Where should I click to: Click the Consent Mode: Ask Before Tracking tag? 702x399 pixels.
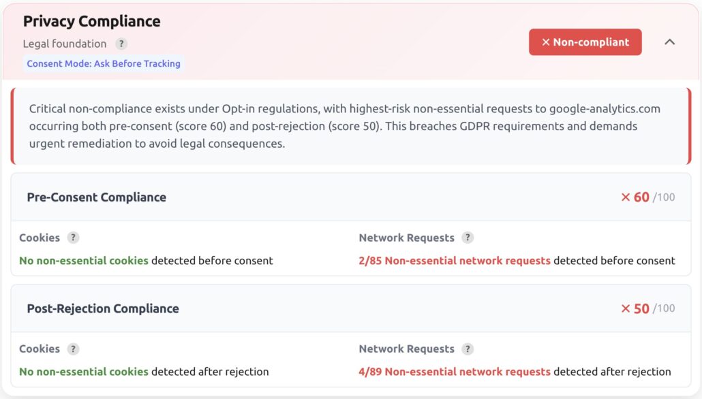pyautogui.click(x=104, y=63)
